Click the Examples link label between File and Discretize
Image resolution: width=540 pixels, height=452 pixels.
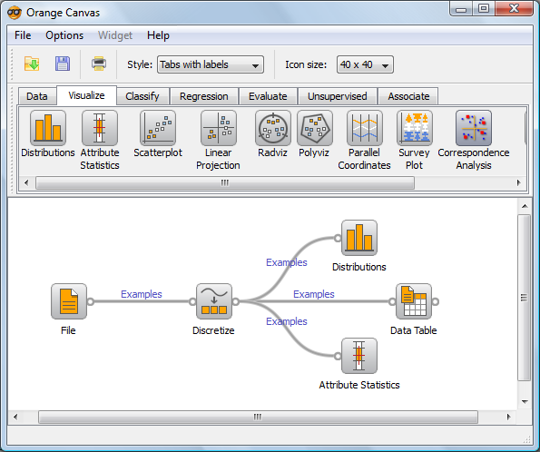click(142, 294)
